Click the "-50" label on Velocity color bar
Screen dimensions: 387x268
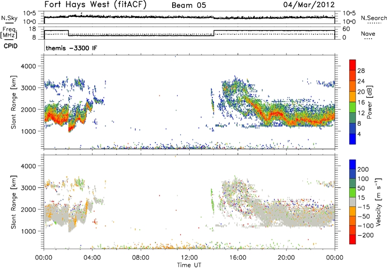364,216
